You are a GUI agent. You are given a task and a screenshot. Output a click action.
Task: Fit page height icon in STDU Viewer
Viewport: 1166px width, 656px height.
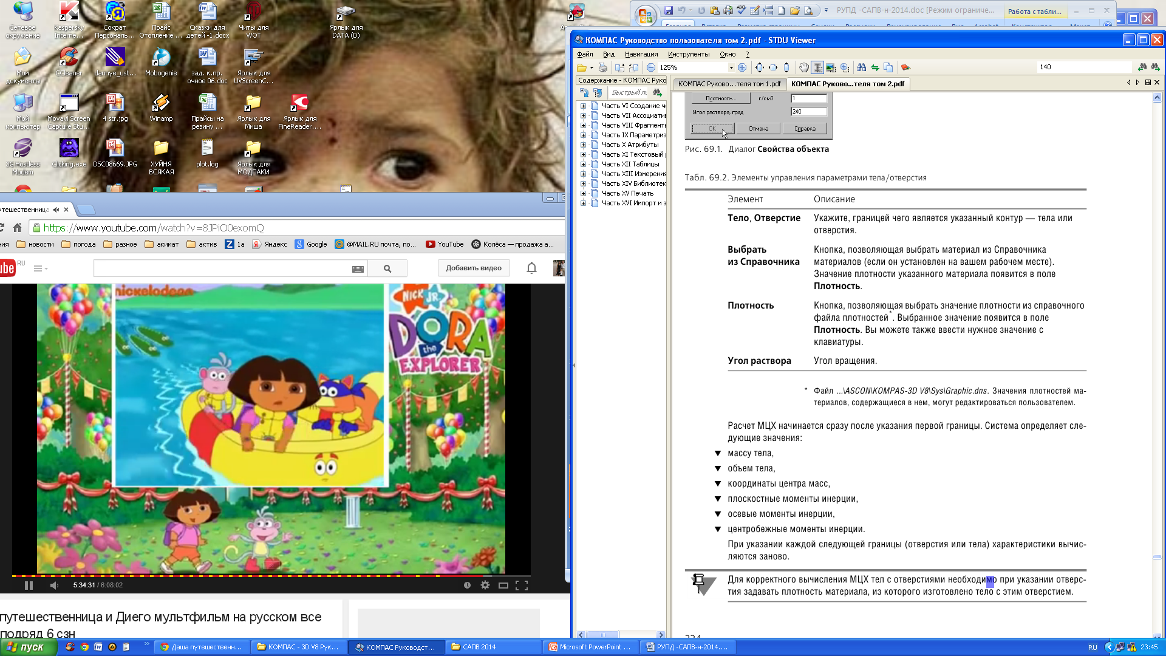[x=786, y=67]
